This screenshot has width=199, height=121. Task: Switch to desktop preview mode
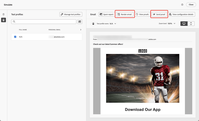pos(184,24)
